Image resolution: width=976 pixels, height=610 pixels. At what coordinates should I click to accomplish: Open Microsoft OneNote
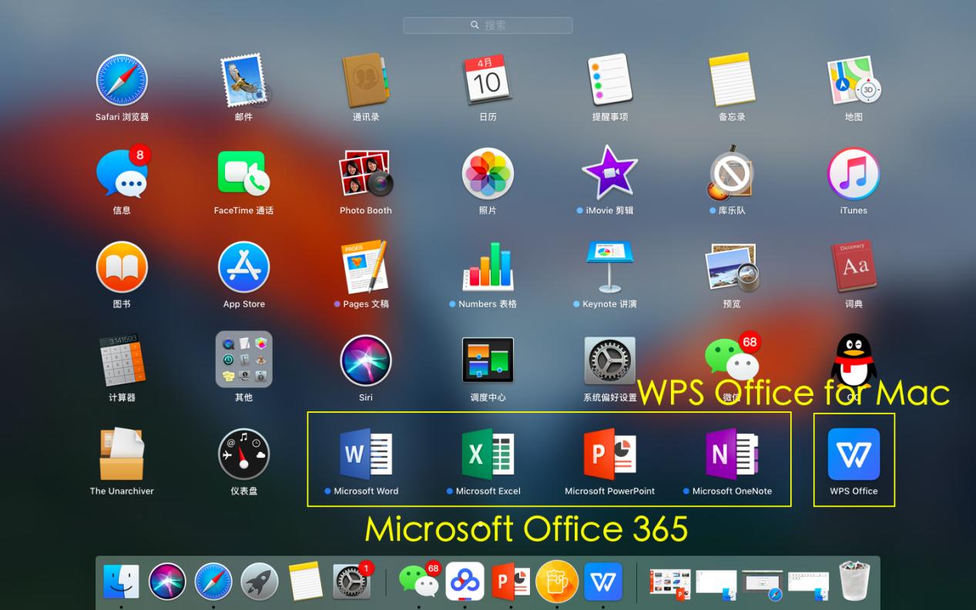[731, 455]
